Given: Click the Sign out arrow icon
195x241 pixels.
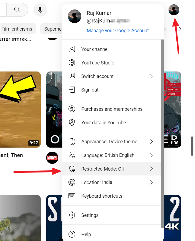Looking at the screenshot, I should (72, 90).
